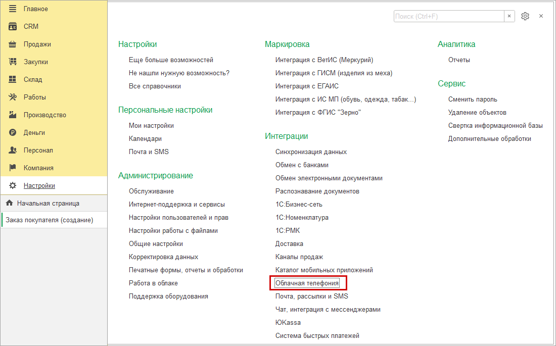
Task: Click the home icon for Начальная страница
Action: [9, 203]
